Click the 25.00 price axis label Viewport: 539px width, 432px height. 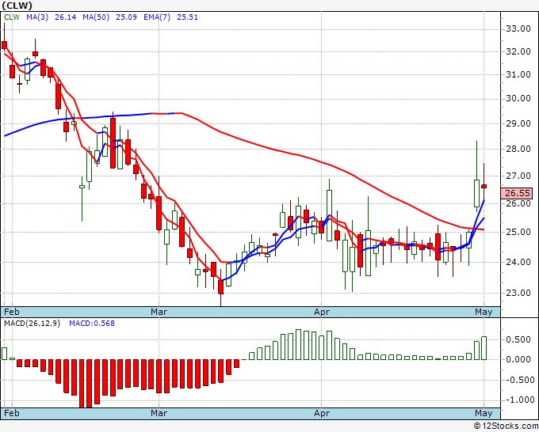[518, 232]
